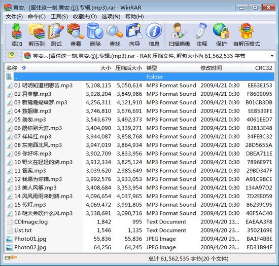Click the disk icon in status bar
Viewport: 279px width, 266px height.
7,257
